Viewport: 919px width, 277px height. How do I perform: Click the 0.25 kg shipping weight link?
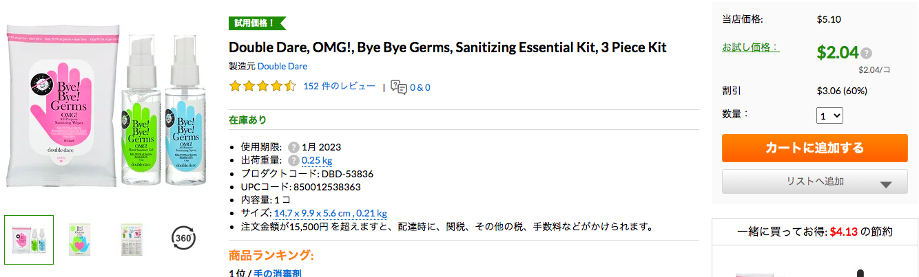click(317, 160)
